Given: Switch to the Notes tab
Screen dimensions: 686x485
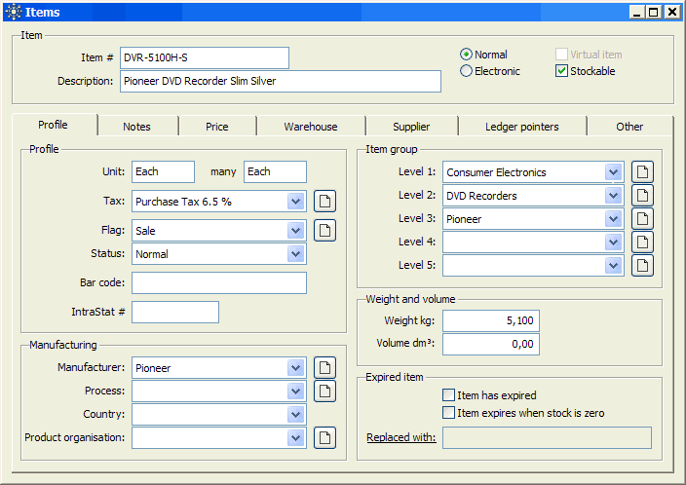Looking at the screenshot, I should (x=137, y=127).
